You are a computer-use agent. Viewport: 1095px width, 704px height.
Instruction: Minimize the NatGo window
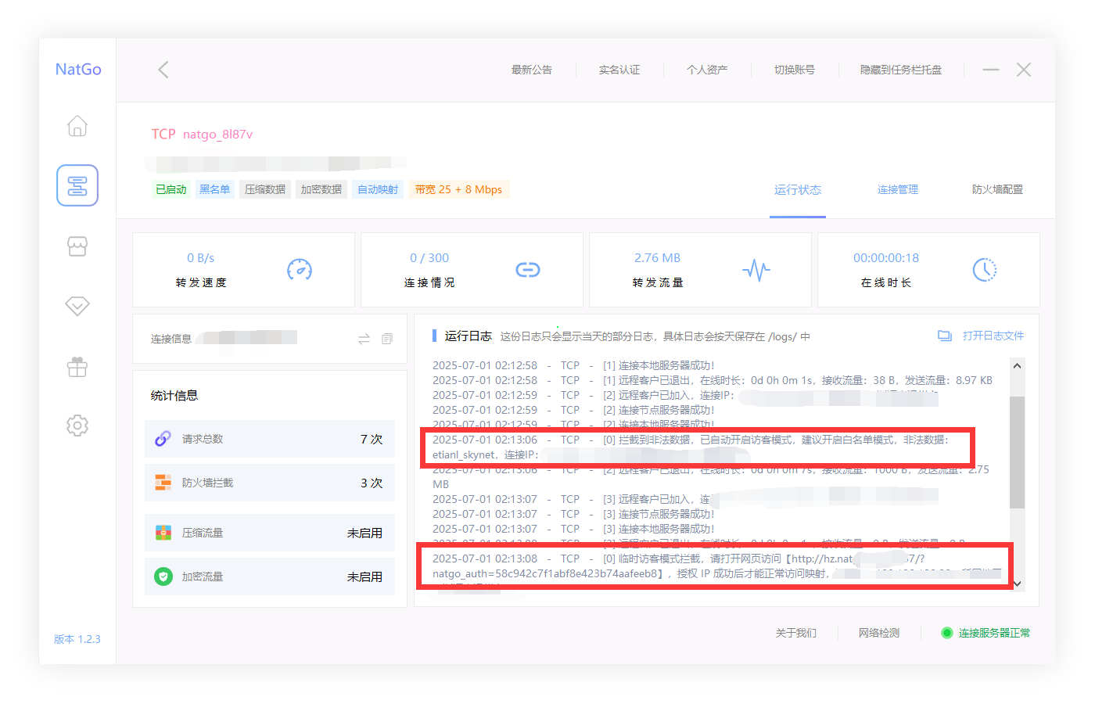[x=991, y=70]
